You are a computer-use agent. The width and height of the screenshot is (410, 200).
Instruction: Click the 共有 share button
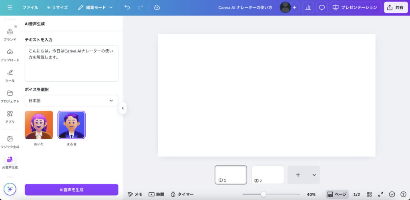tap(396, 8)
